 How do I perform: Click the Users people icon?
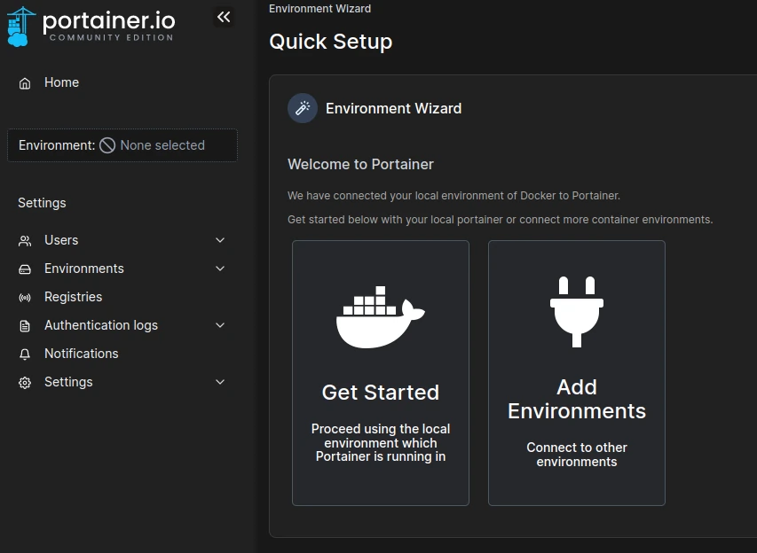[25, 240]
